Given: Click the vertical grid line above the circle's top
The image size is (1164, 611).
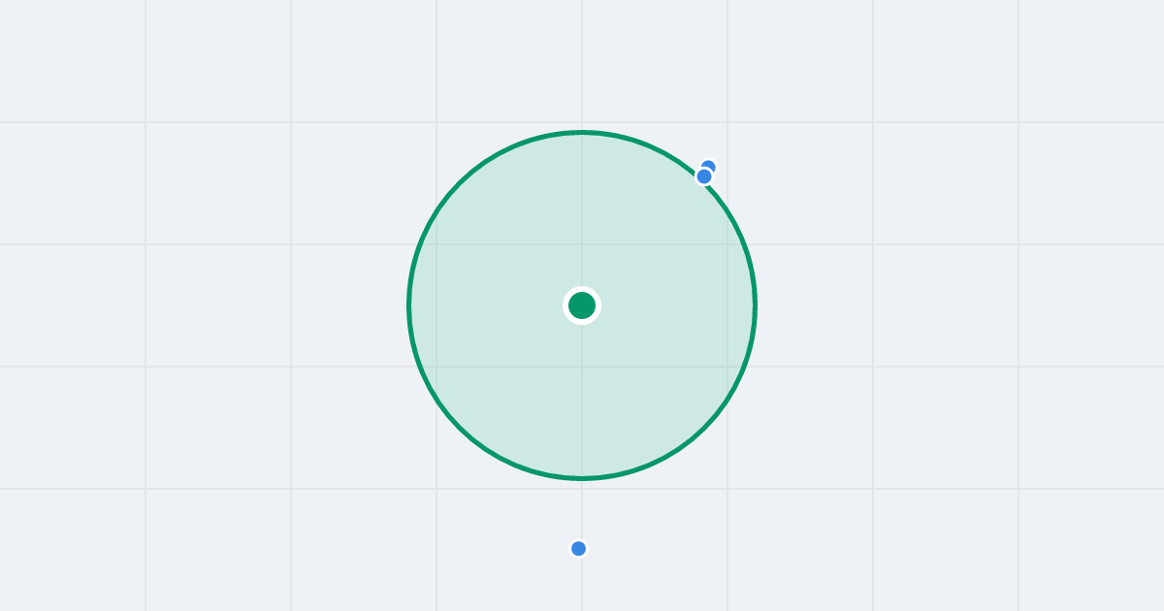Looking at the screenshot, I should (x=582, y=63).
